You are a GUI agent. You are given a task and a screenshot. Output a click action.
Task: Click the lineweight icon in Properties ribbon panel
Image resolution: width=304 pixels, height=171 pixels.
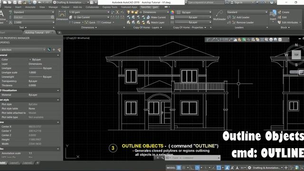172,17
